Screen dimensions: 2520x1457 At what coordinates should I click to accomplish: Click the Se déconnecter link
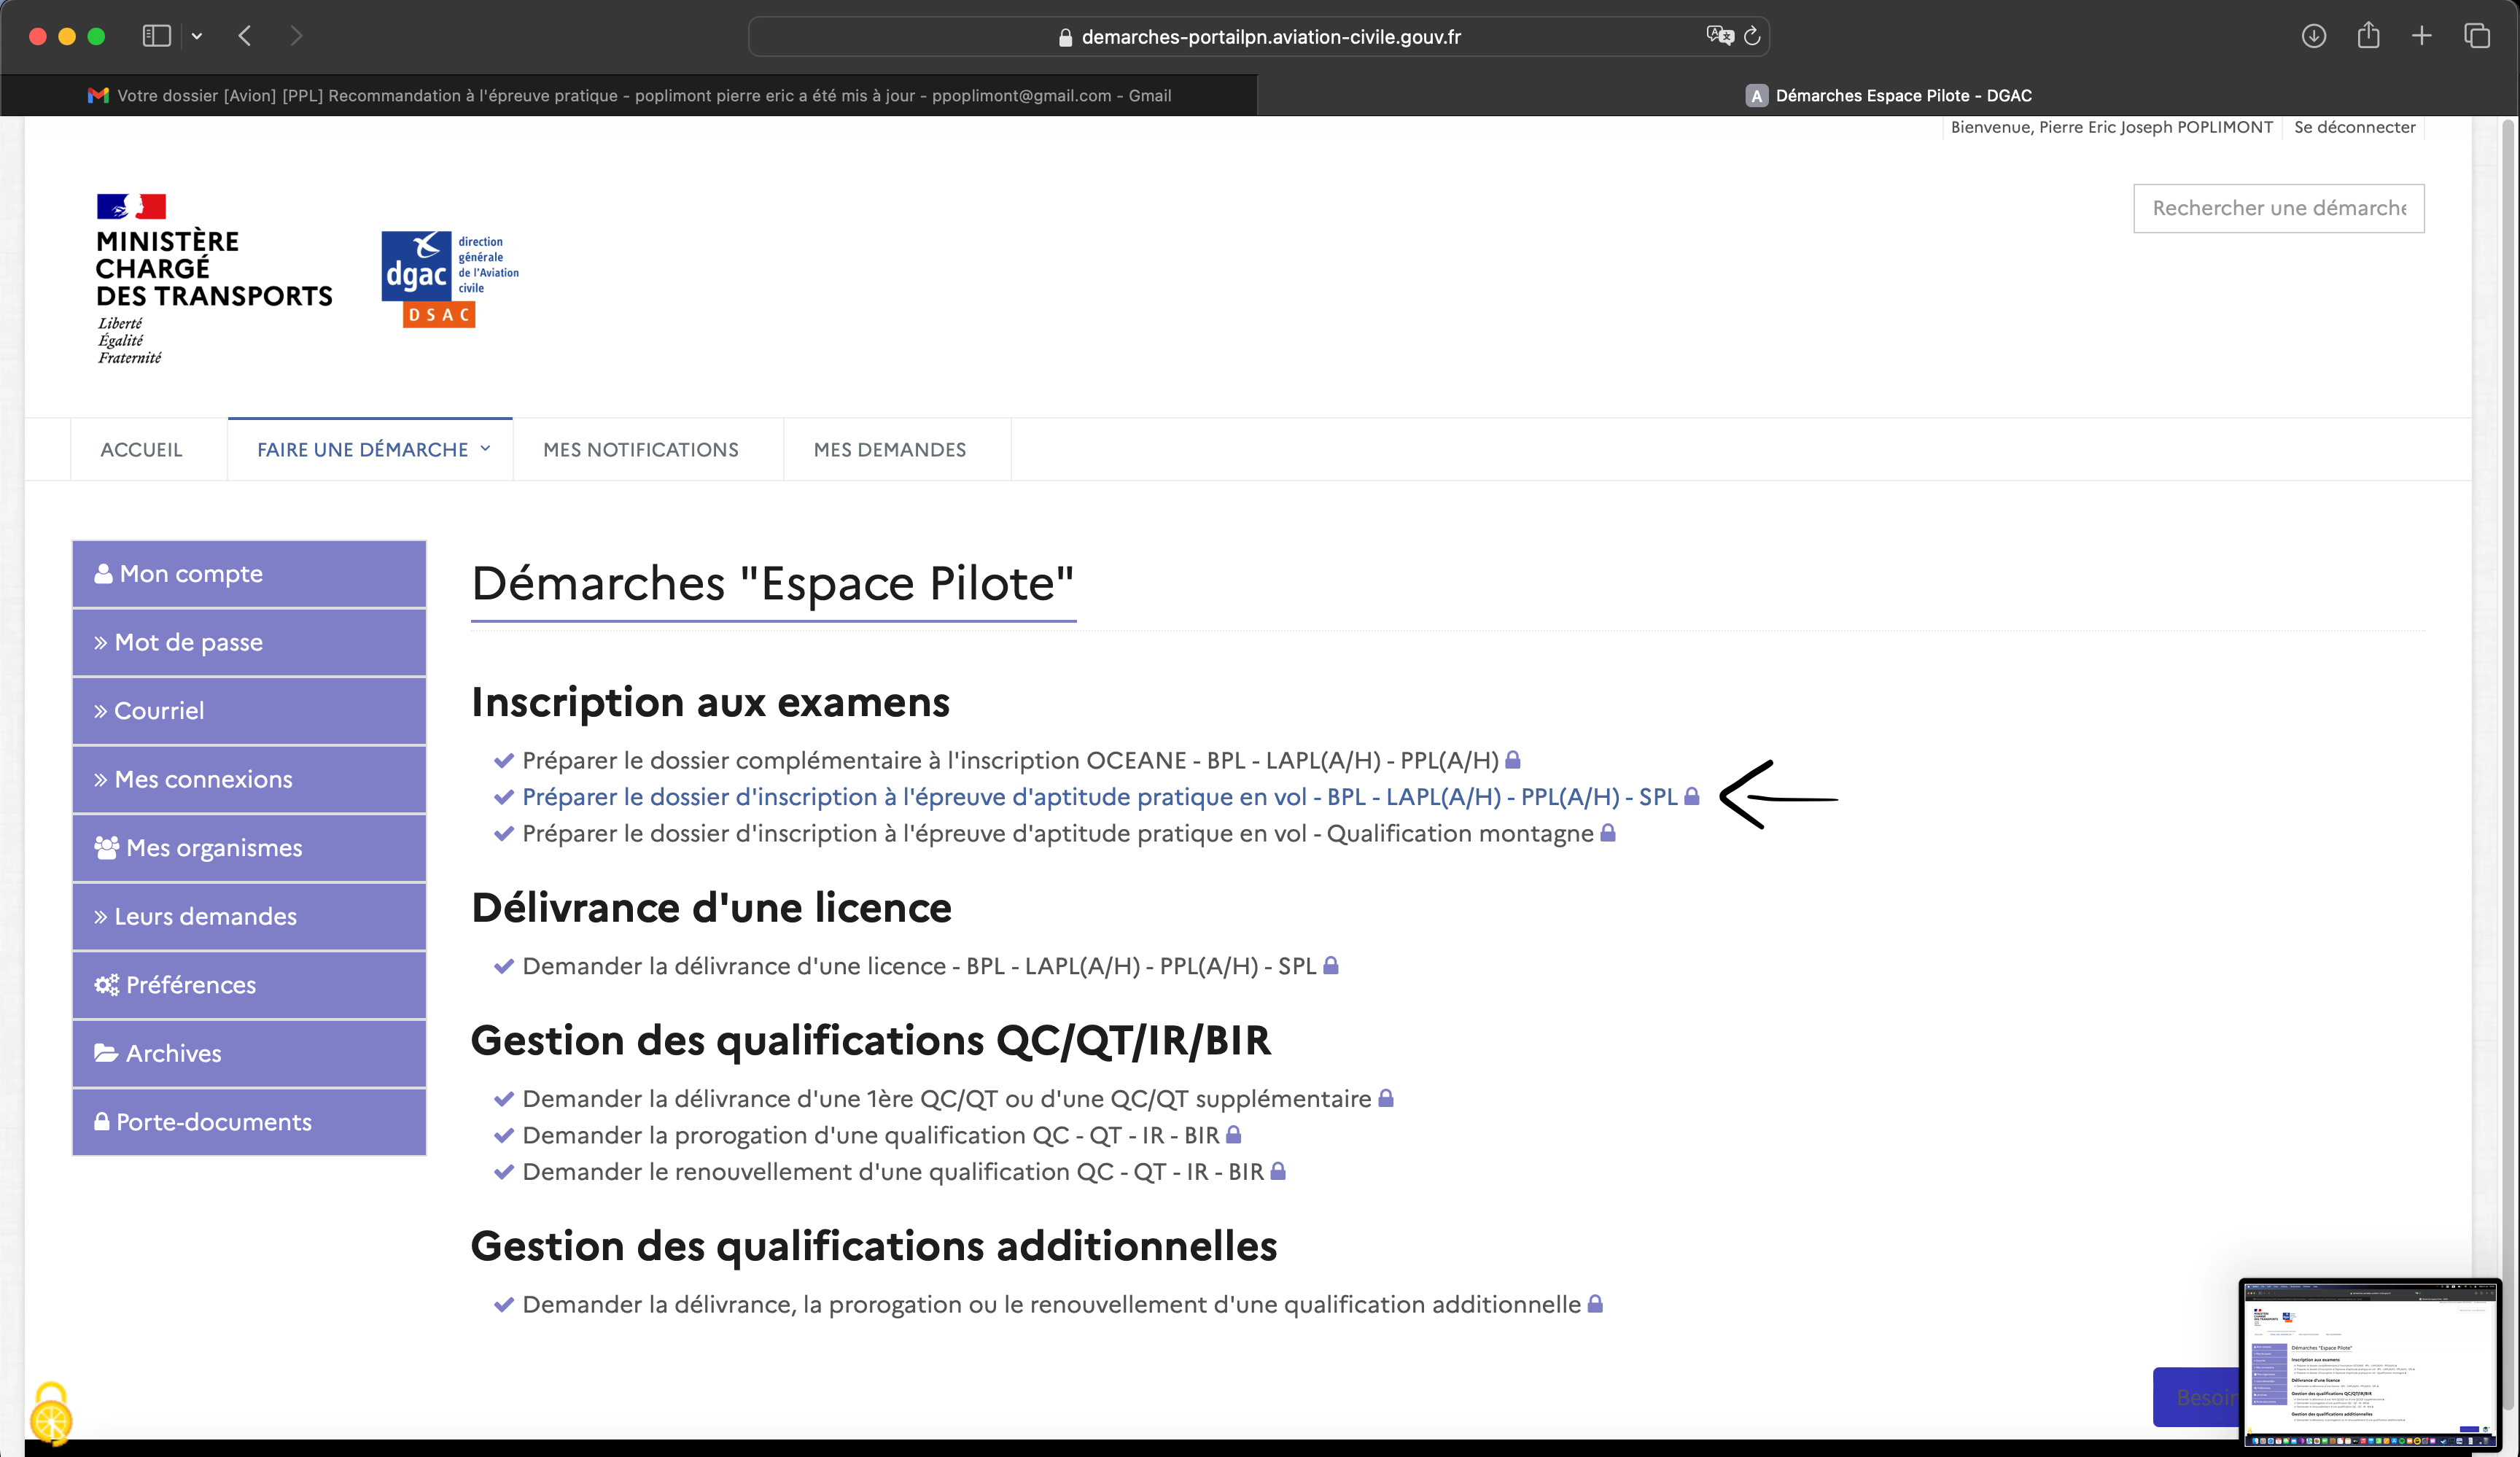2354,127
